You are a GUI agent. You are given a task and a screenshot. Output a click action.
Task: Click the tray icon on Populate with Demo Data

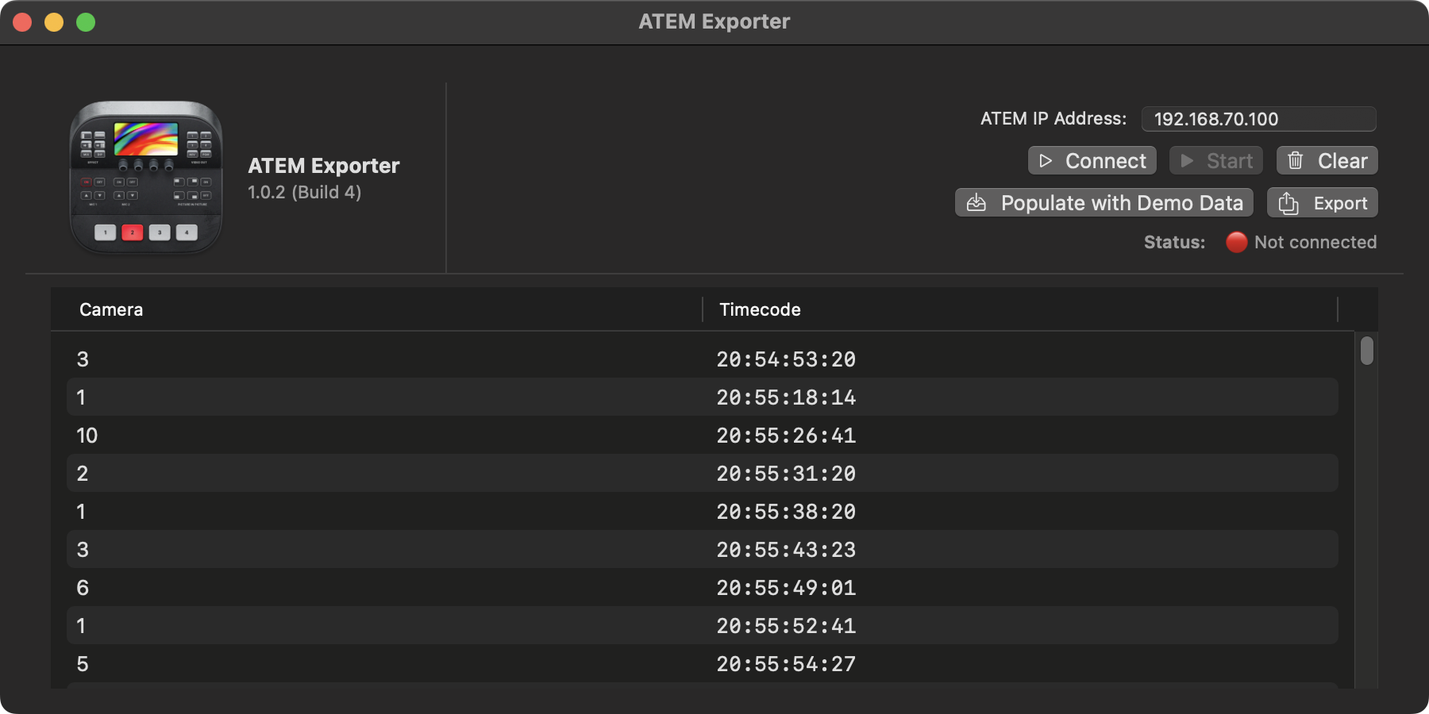976,203
